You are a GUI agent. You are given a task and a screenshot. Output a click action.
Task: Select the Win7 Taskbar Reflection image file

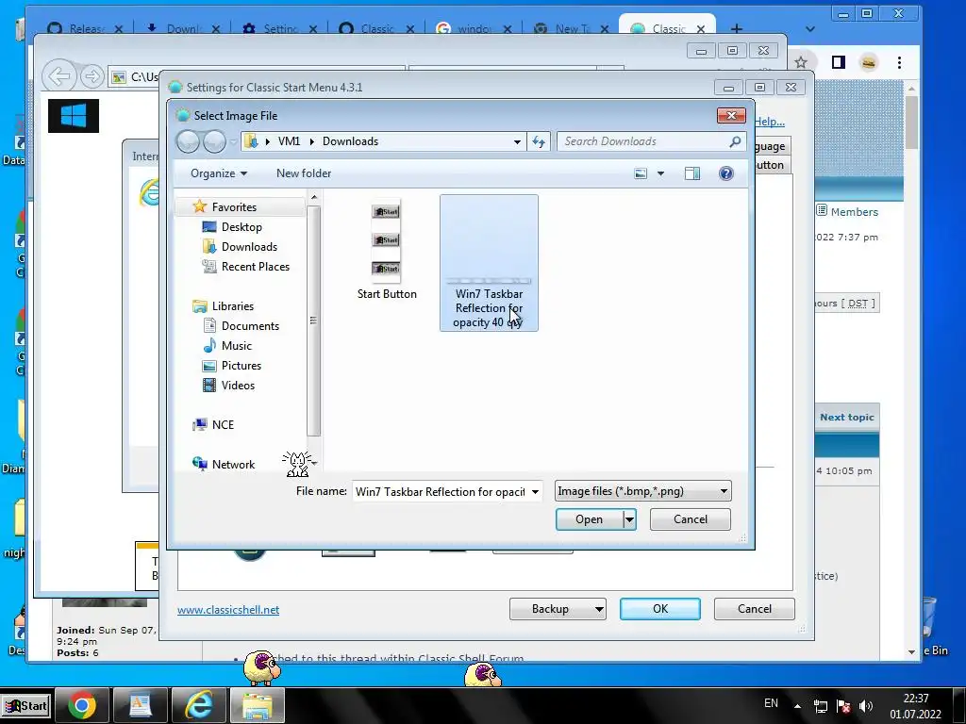pyautogui.click(x=489, y=263)
